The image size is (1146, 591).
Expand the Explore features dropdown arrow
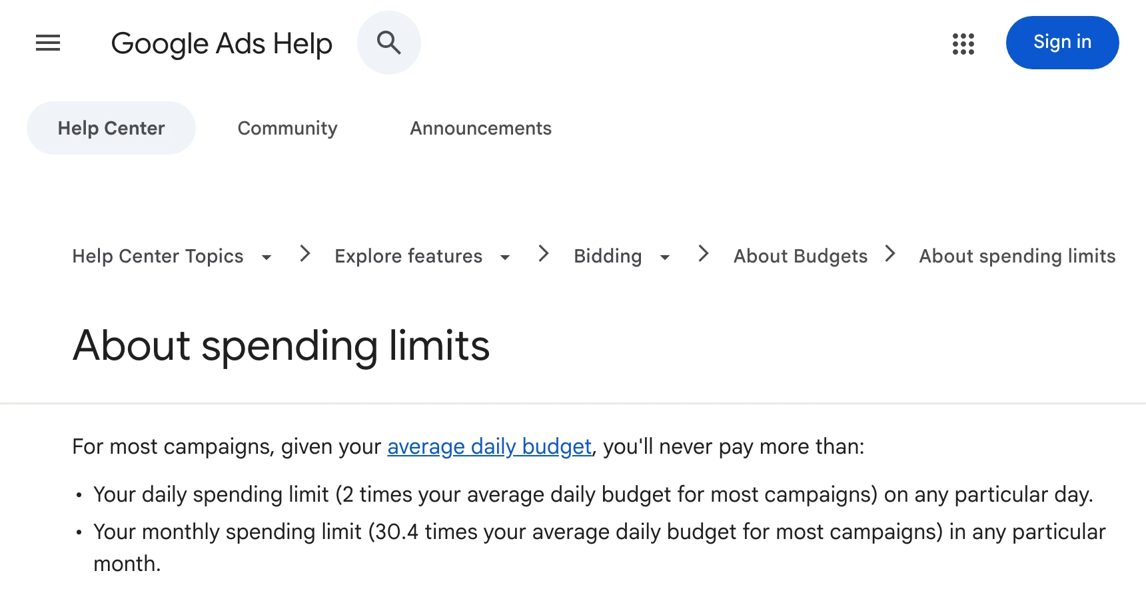pos(505,257)
